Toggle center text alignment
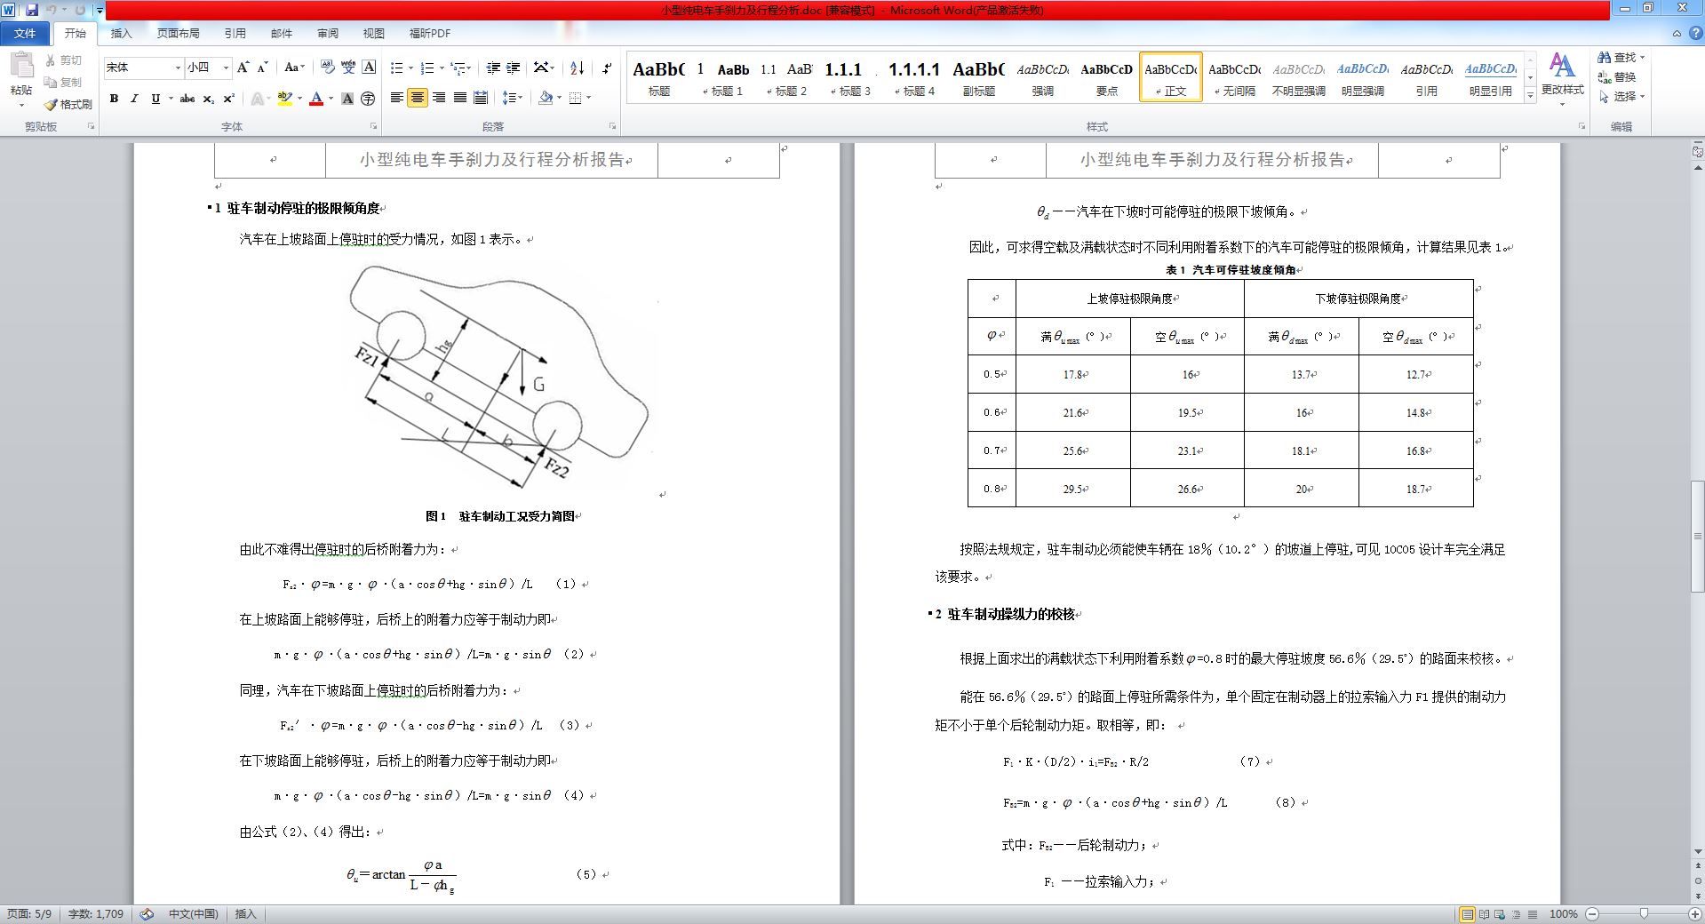Screen dimensions: 1705x924 point(418,98)
